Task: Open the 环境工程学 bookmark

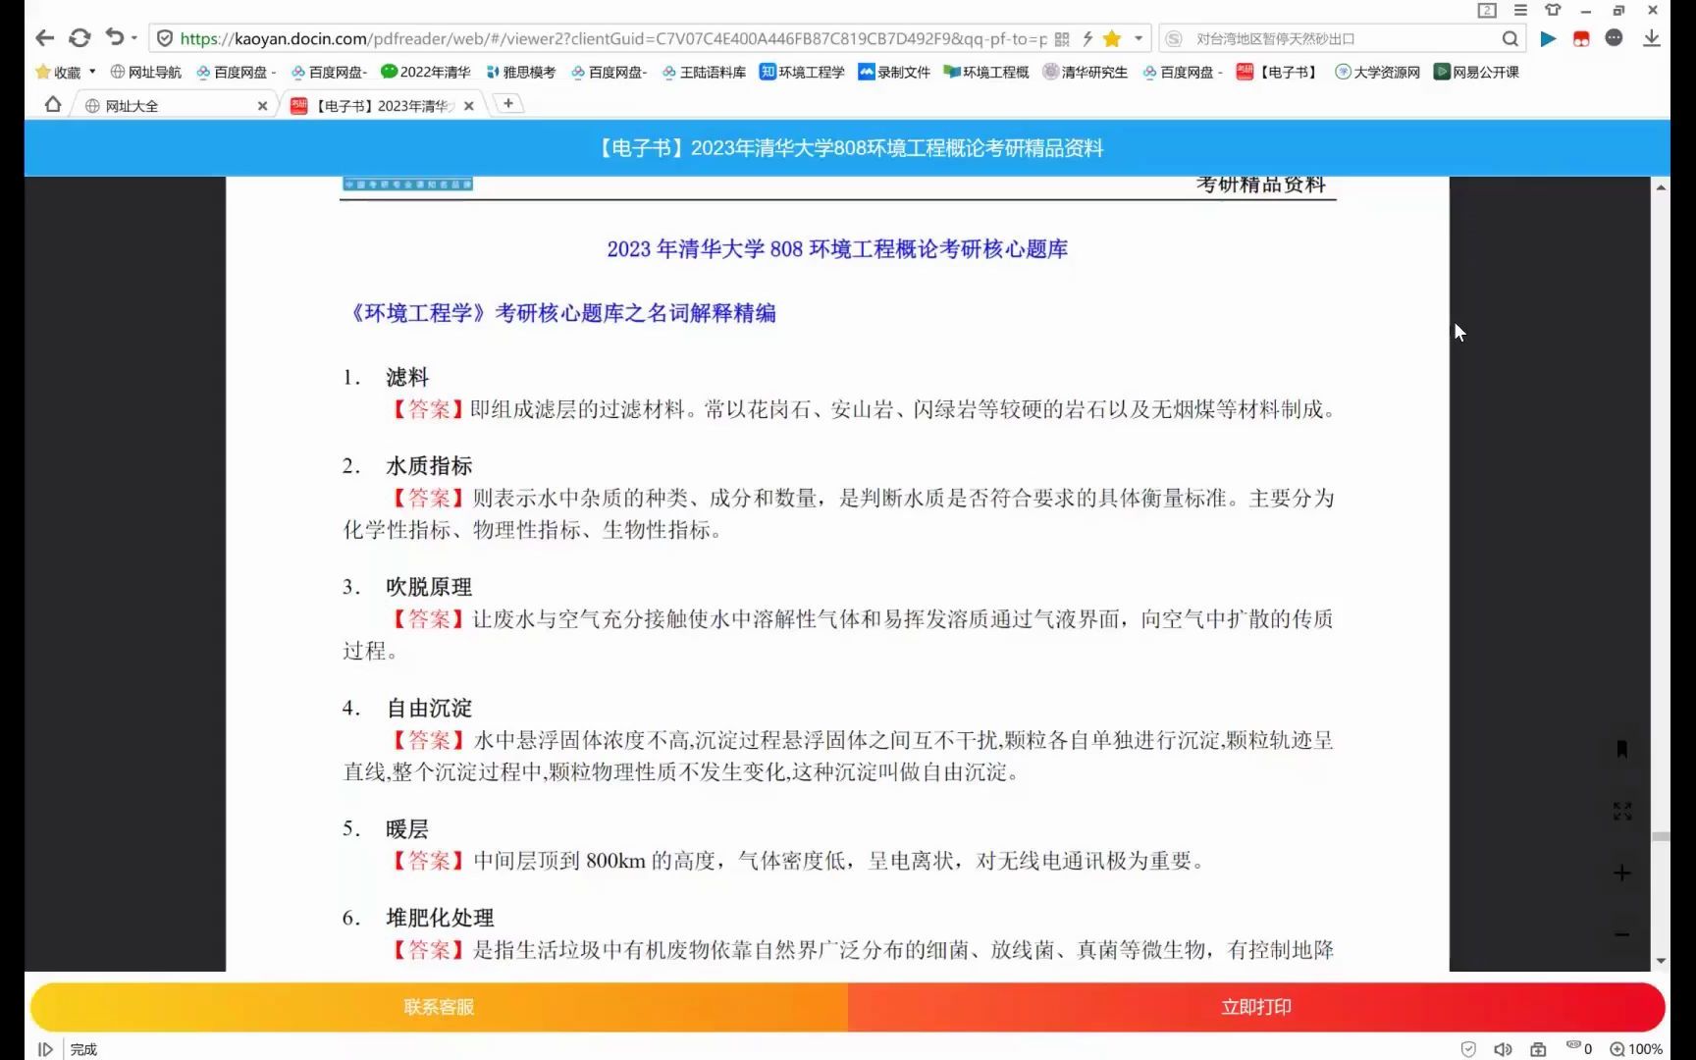Action: (802, 72)
